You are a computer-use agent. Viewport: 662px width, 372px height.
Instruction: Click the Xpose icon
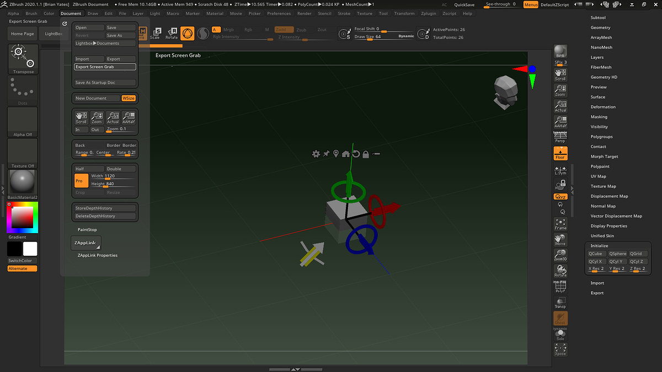pos(560,349)
